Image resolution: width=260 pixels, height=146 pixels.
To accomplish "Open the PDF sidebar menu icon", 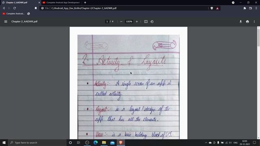I will (x=6, y=21).
